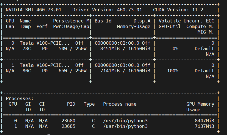Click the GPU Memory Usage header
Viewport: 227px width, 135px height.
200,107
